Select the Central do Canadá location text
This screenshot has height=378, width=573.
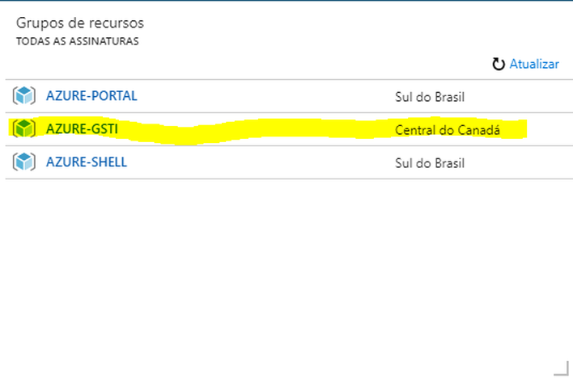(x=448, y=130)
